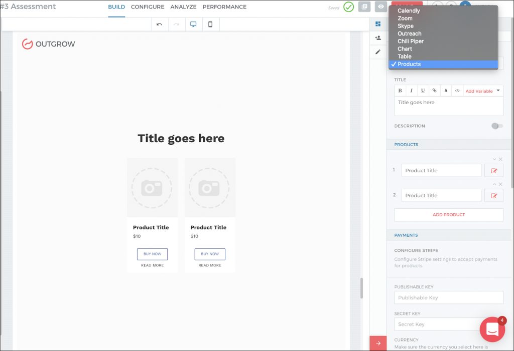Click the Add Product button
514x351 pixels.
(x=449, y=215)
